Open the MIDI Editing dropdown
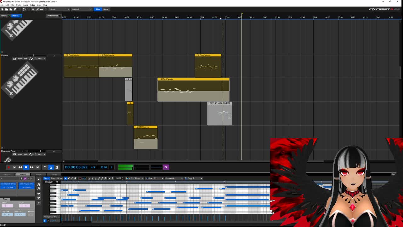Screen dimensions: 403x227 click(x=135, y=178)
